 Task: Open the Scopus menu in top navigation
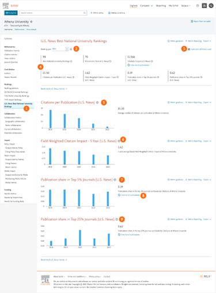click(185, 6)
